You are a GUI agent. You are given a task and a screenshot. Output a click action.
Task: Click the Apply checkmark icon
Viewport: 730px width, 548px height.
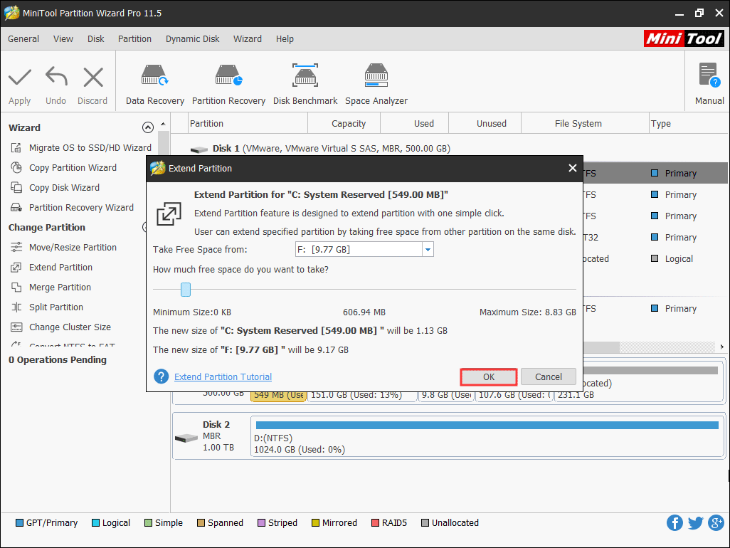(x=19, y=78)
